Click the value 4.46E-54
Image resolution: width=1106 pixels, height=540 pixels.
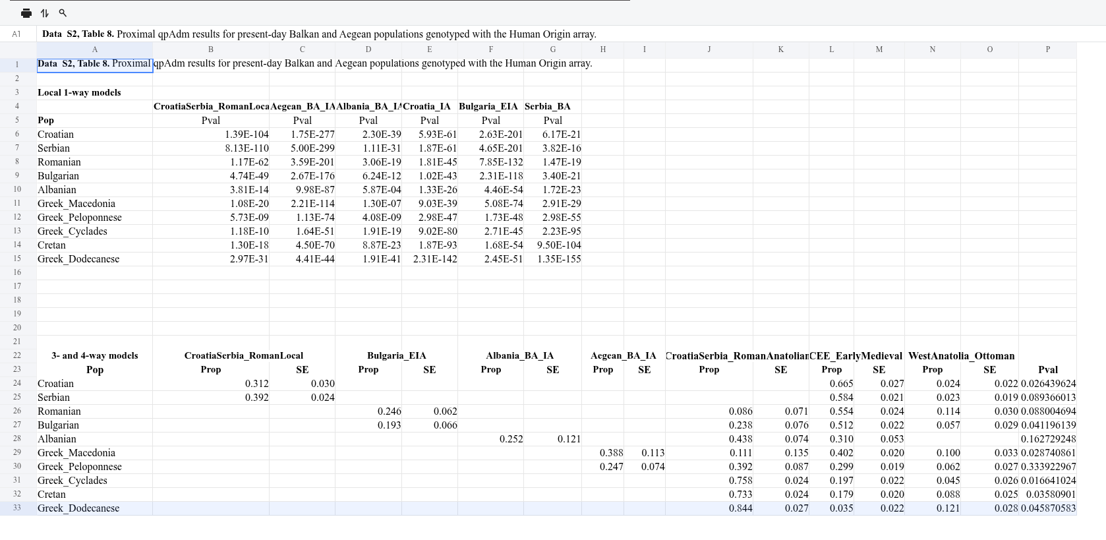click(x=504, y=189)
